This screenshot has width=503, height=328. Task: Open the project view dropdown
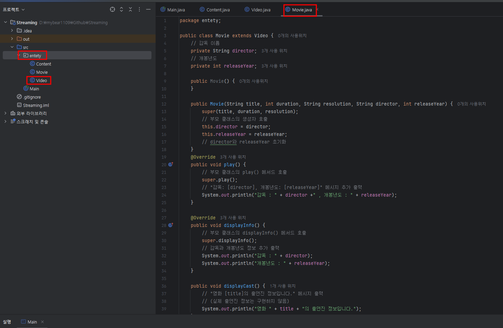click(14, 10)
